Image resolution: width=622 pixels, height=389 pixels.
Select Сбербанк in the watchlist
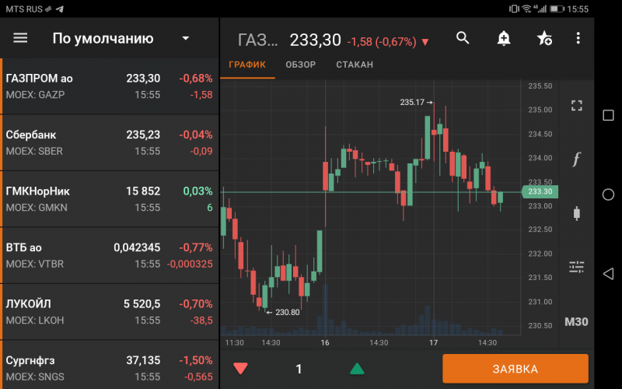(x=109, y=142)
